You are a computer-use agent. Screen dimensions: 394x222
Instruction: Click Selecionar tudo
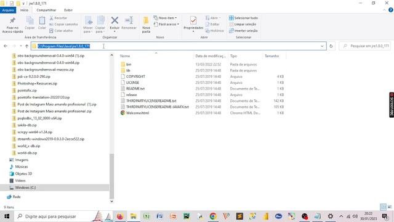(243, 18)
